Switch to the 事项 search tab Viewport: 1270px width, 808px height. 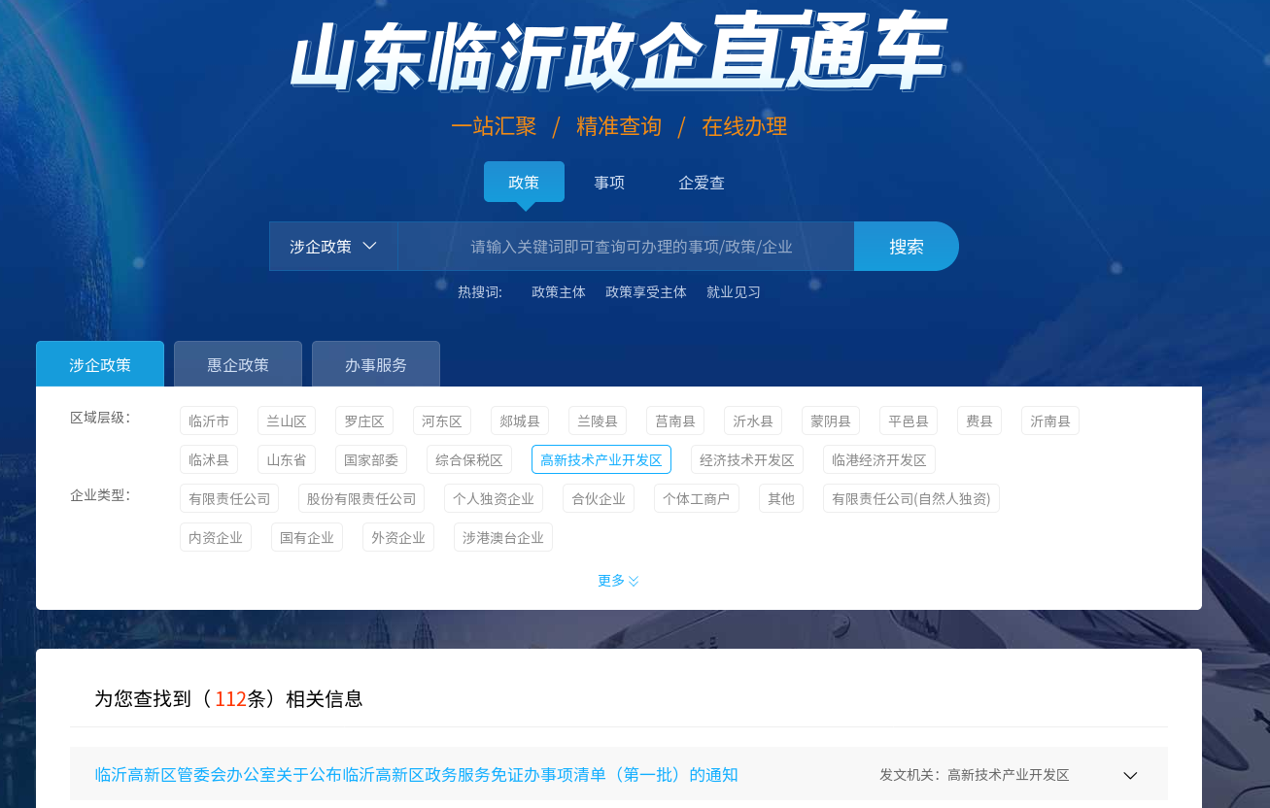(609, 183)
